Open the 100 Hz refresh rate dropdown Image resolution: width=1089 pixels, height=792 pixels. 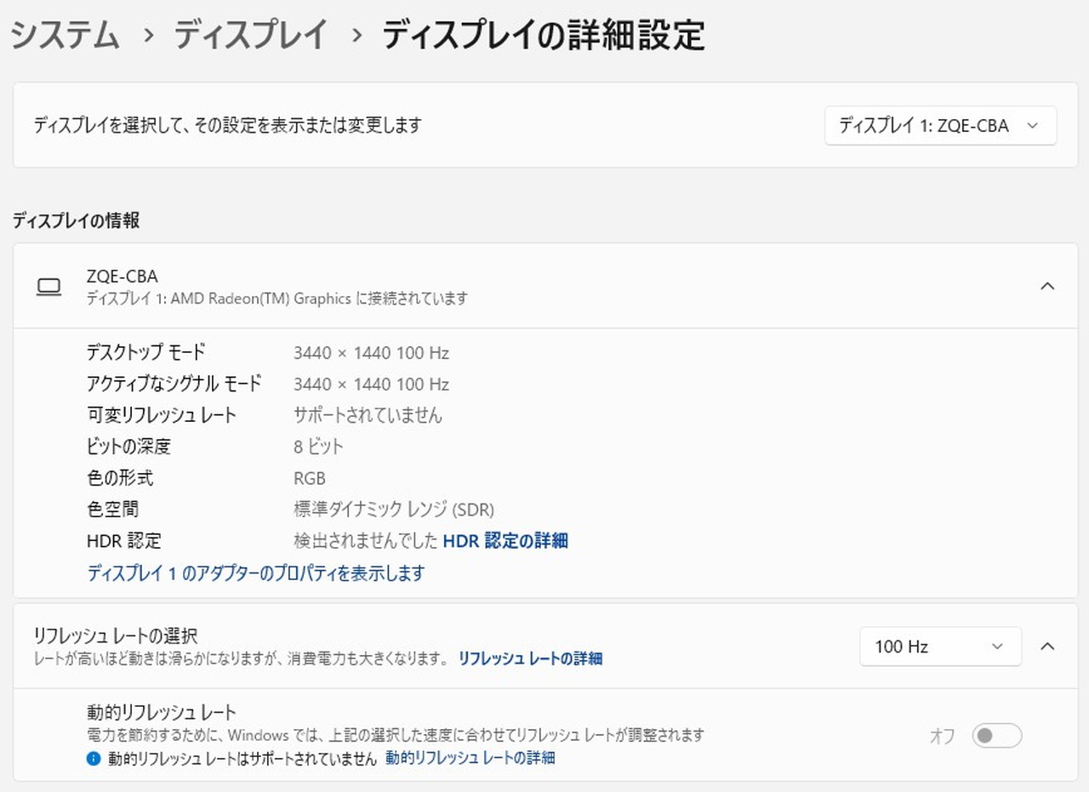click(x=939, y=647)
